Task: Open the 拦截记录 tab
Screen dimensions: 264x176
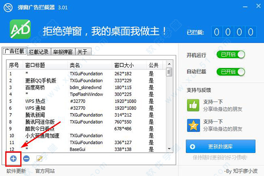Action: [39, 52]
